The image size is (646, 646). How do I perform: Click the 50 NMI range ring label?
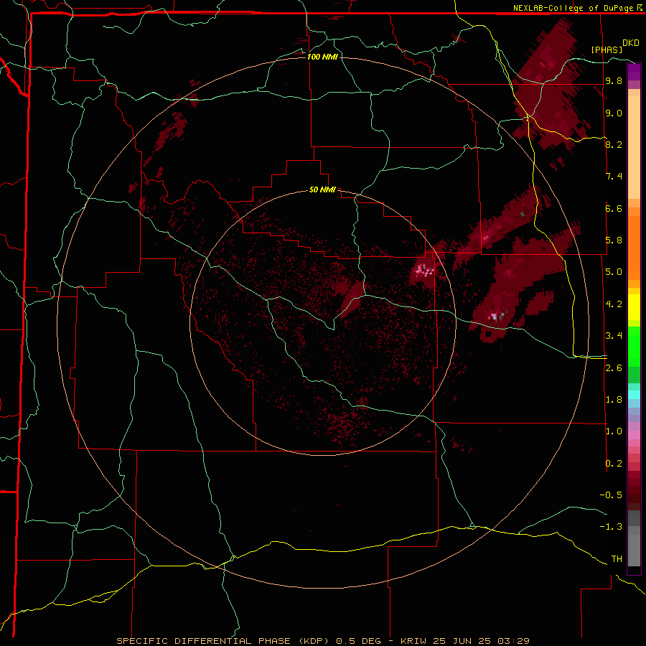pyautogui.click(x=322, y=190)
